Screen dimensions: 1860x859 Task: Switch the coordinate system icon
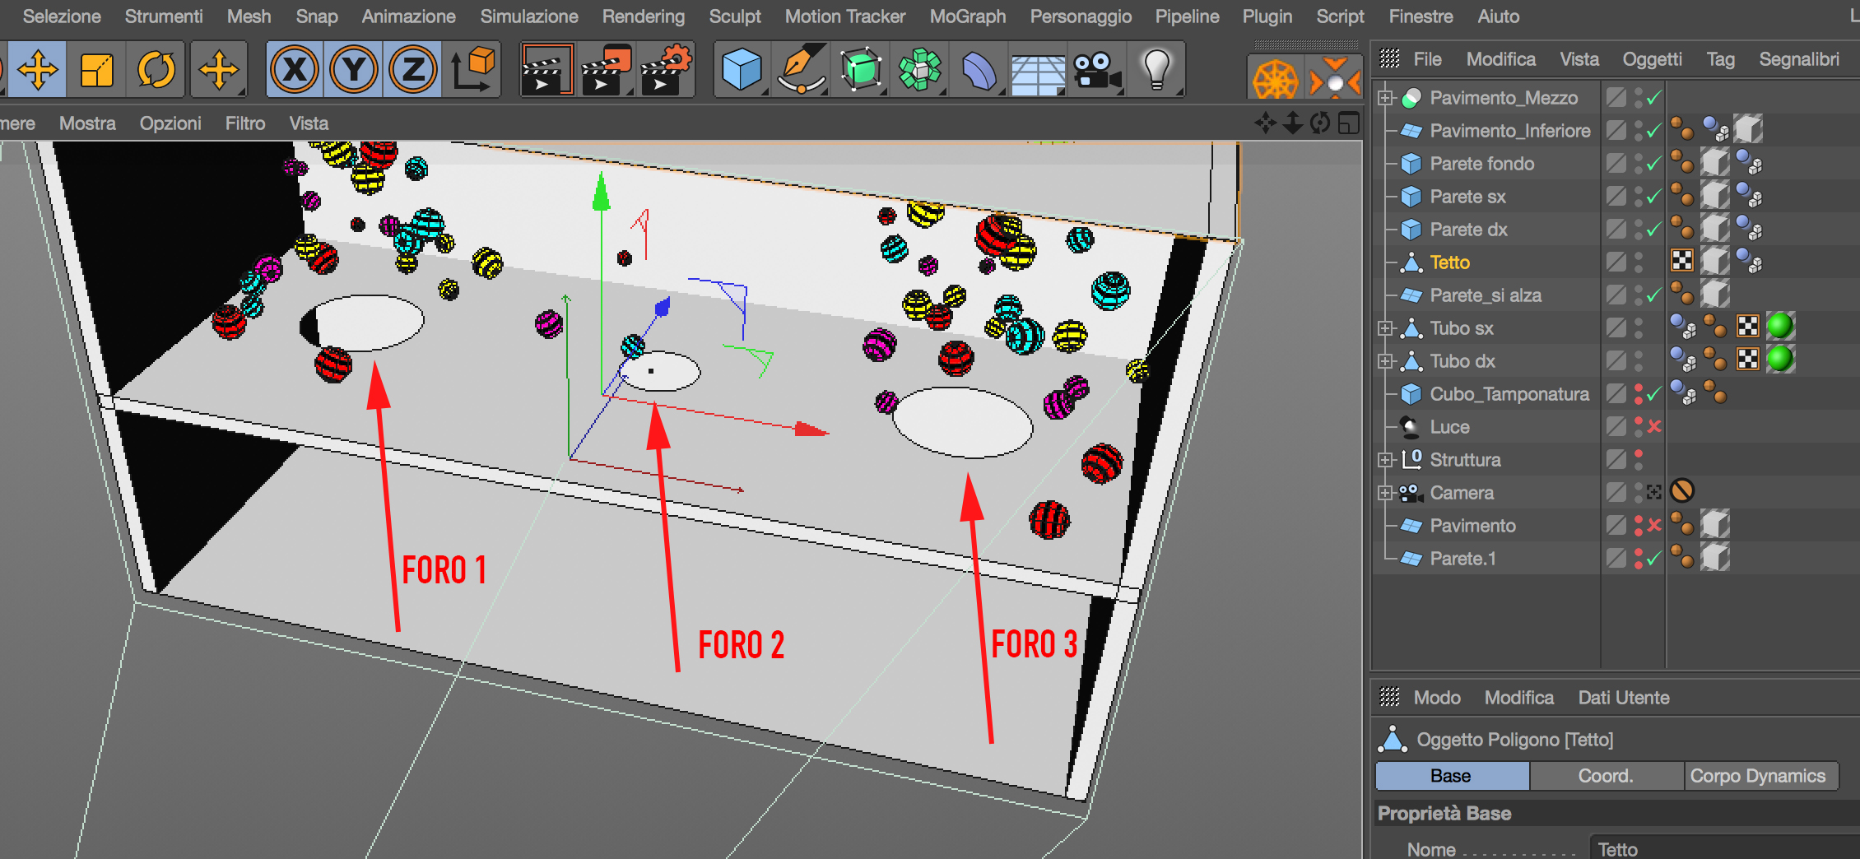473,69
